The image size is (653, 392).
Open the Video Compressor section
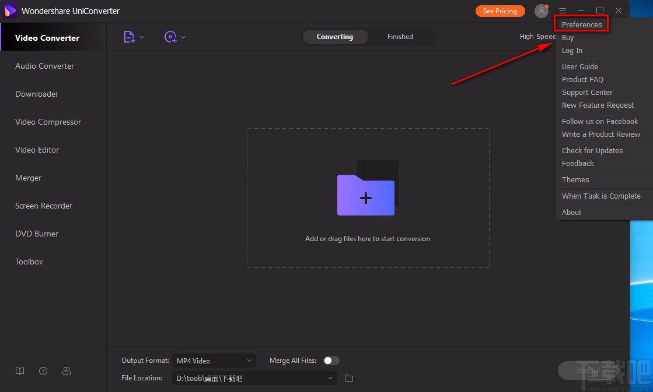(x=48, y=122)
